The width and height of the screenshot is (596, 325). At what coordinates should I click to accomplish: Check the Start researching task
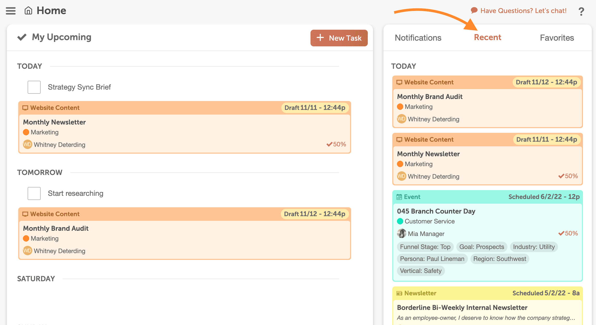[x=34, y=193]
